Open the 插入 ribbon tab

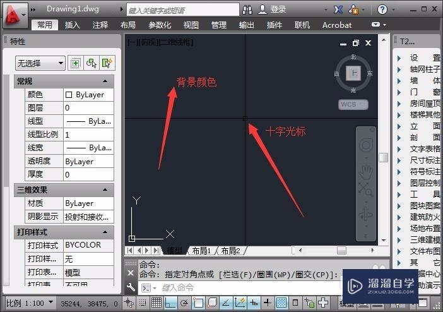click(72, 25)
